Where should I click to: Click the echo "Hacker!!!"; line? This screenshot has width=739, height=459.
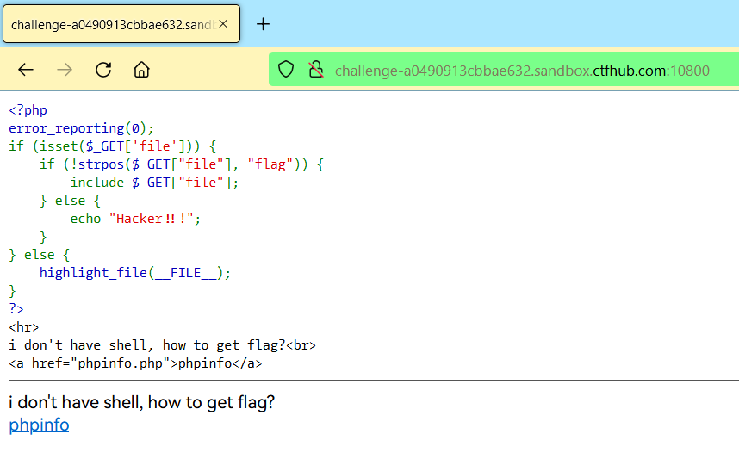tap(135, 219)
